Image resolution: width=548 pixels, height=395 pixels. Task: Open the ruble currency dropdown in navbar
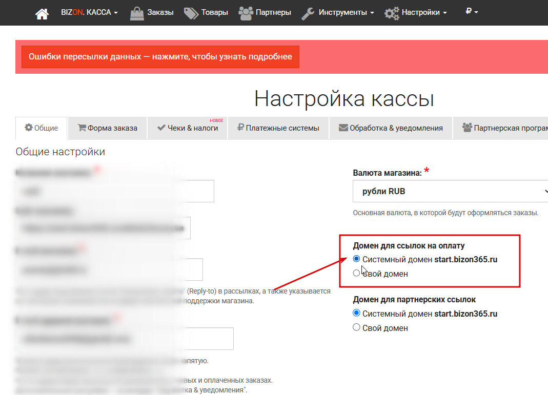click(472, 11)
